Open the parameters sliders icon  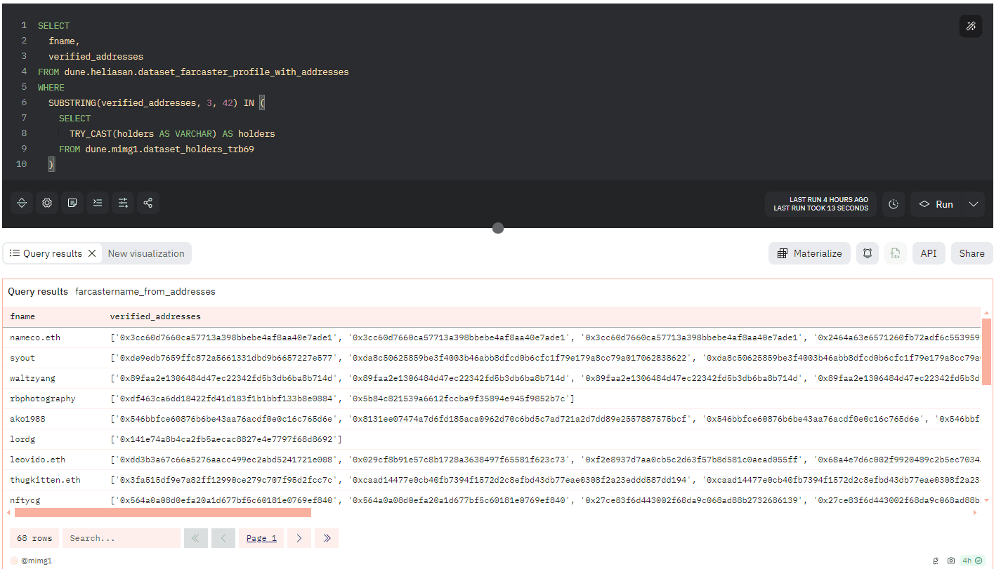click(123, 203)
